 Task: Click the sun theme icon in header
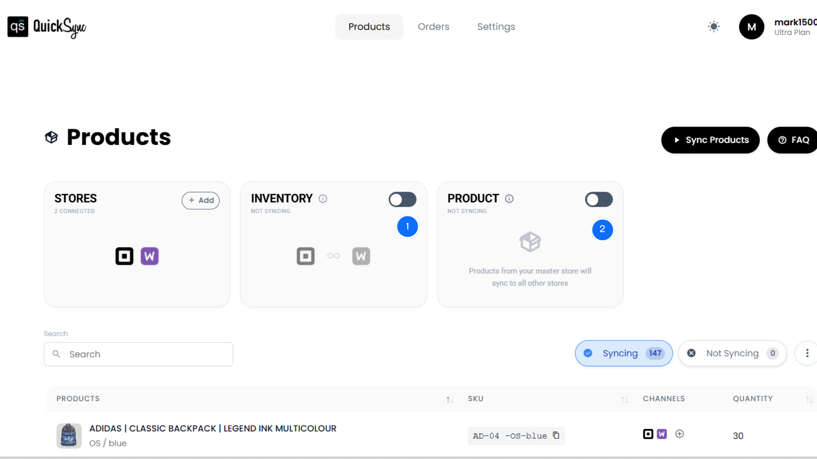point(714,26)
